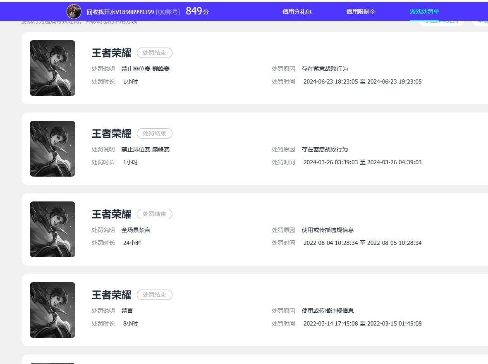Image resolution: width=488 pixels, height=364 pixels.
Task: Click time range 2022-03-14 17:45:08 至 2022-03-15 01:45:08
Action: [363, 323]
